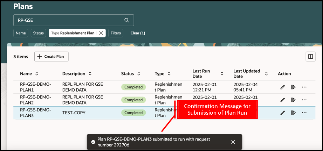The image size is (323, 151).
Task: Click the search magnifier icon
Action: tap(127, 20)
